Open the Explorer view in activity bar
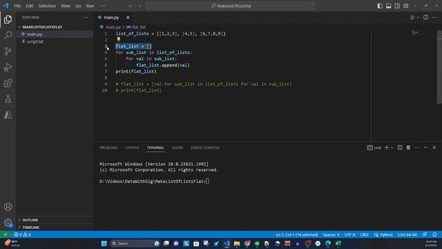442x249 pixels. pos(8,19)
